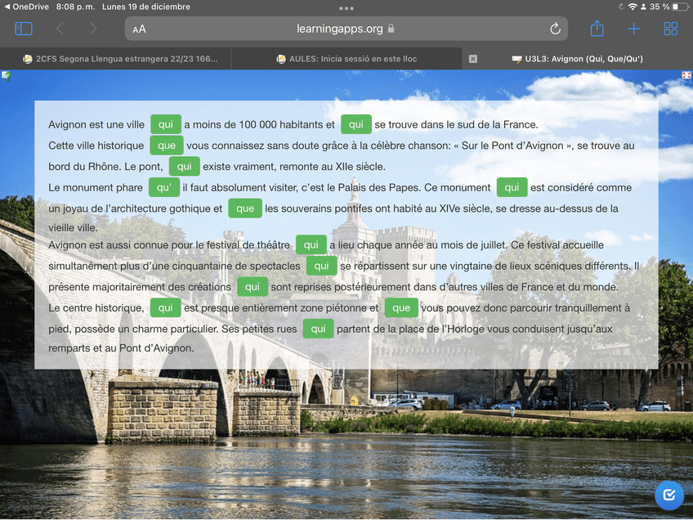Open the Share sheet icon
The height and width of the screenshot is (520, 693).
point(597,29)
